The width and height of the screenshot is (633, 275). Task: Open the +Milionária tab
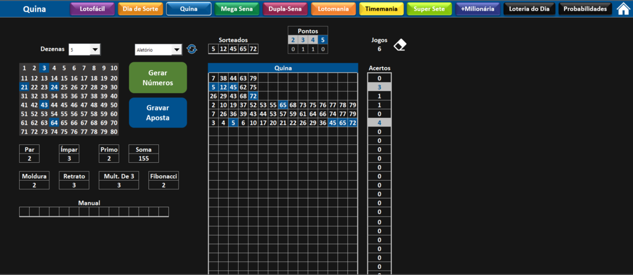pyautogui.click(x=478, y=9)
